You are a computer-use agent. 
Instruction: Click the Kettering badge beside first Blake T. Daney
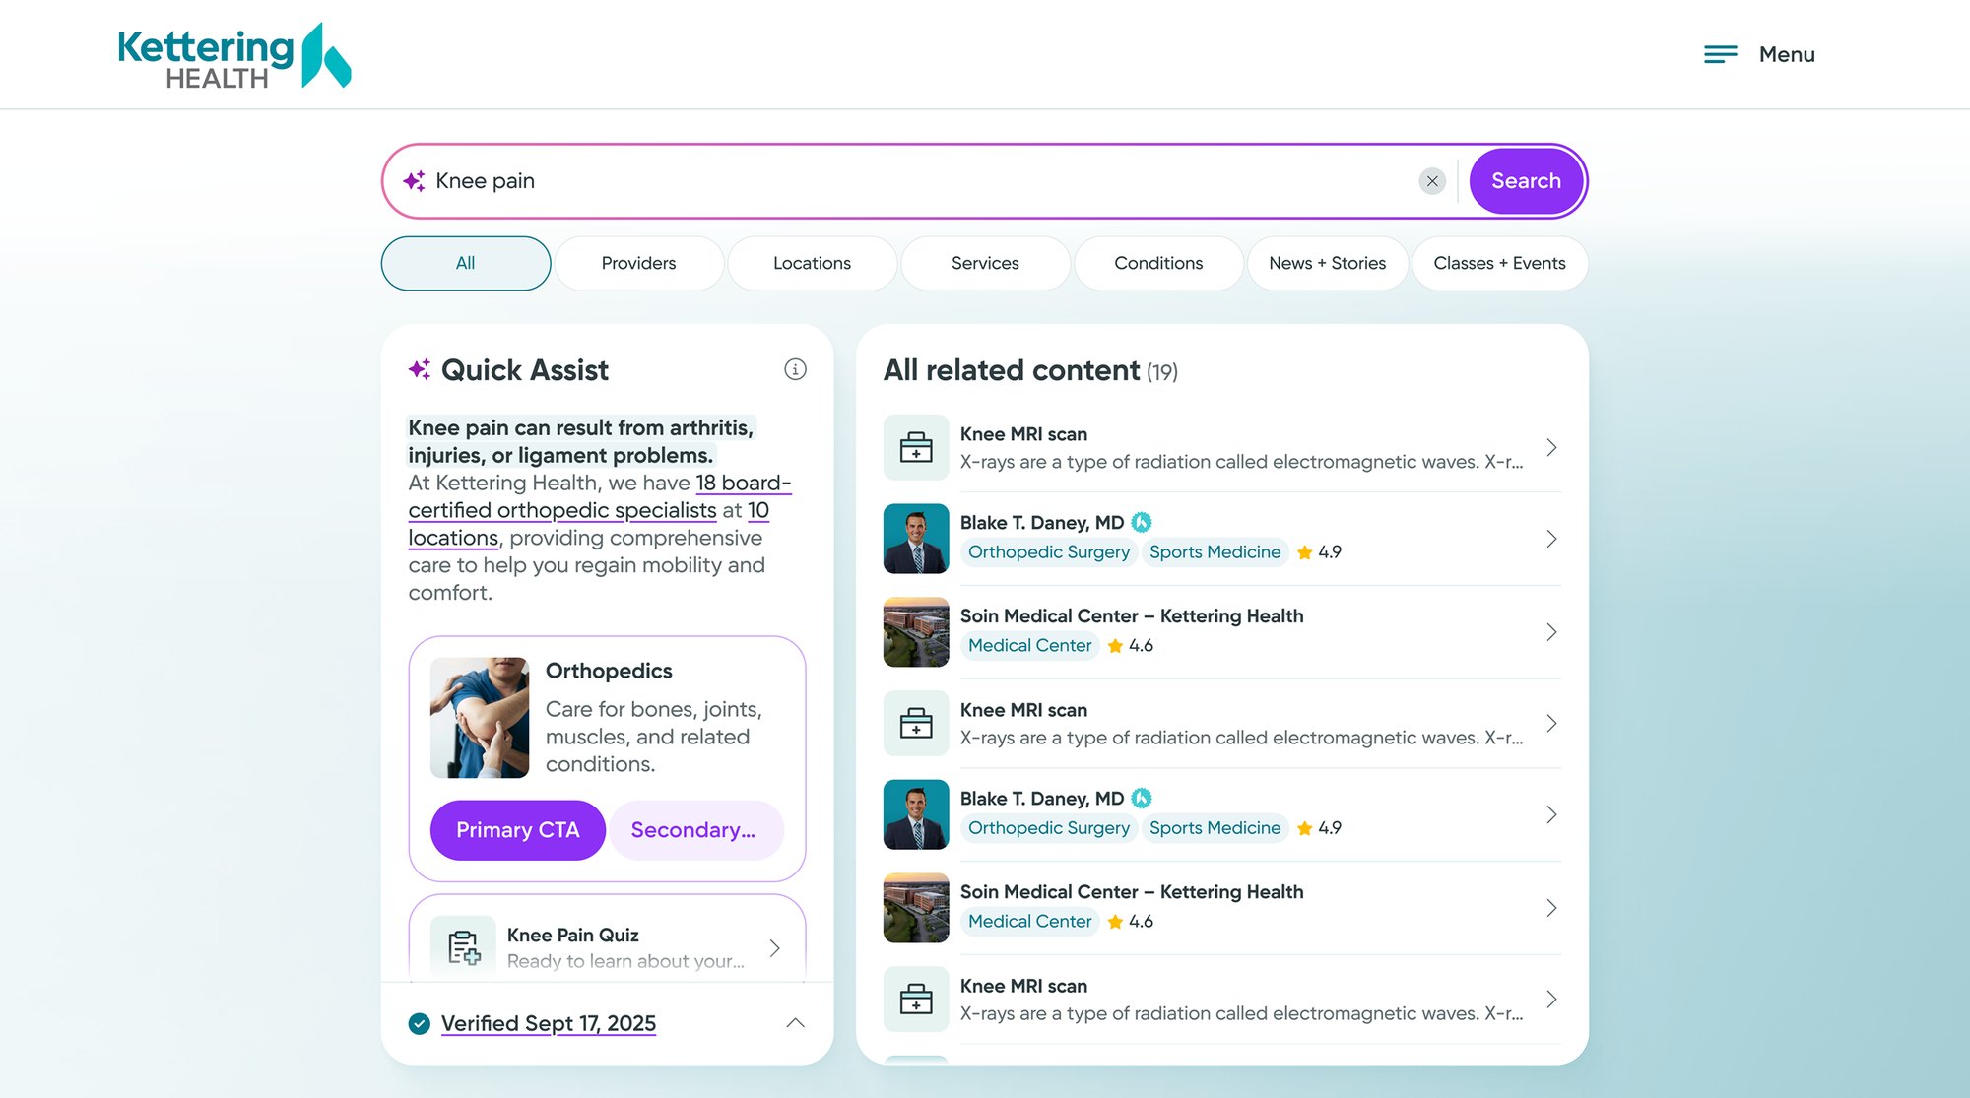click(x=1142, y=522)
